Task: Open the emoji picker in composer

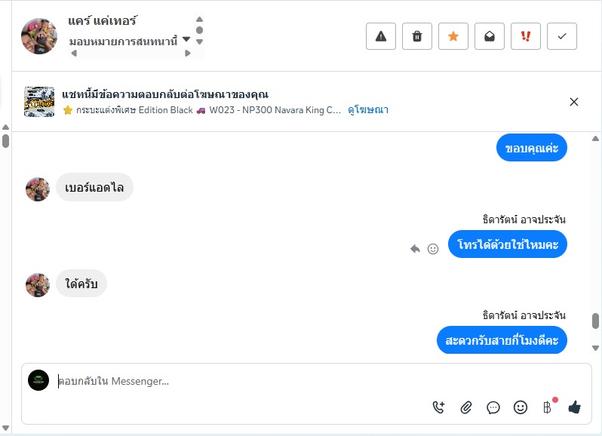Action: pos(521,407)
